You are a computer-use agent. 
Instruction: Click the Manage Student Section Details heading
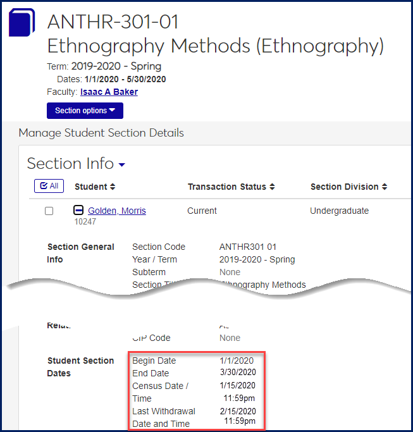tap(101, 133)
